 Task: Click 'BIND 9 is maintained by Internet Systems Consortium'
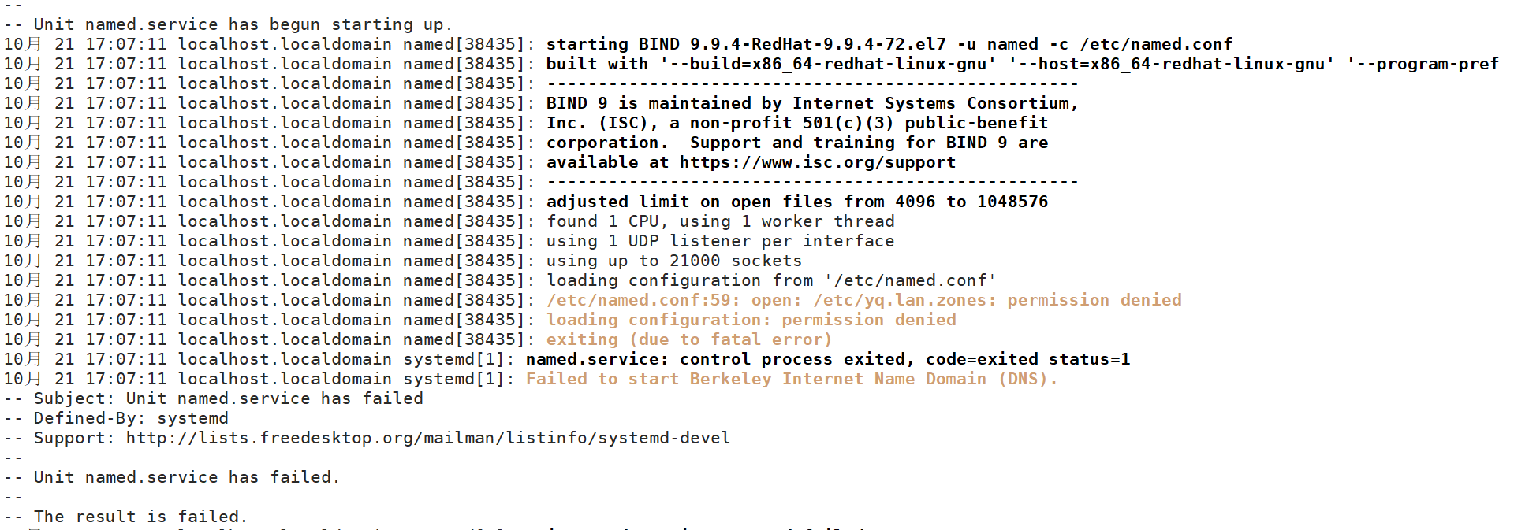pyautogui.click(x=811, y=104)
